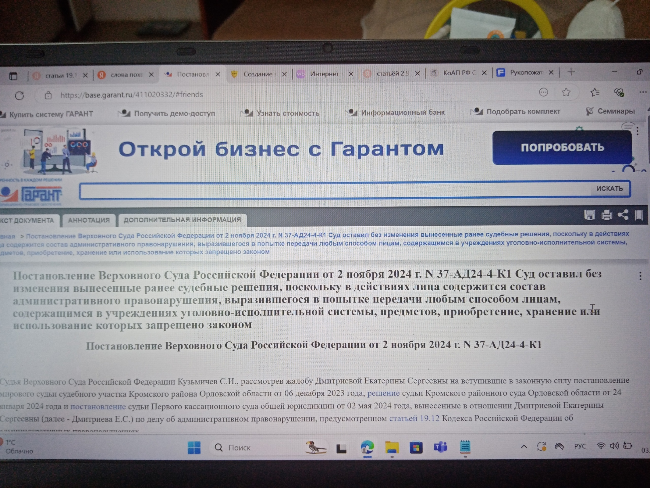650x488 pixels.
Task: Open the Дополнительная информация tab
Action: 182,220
